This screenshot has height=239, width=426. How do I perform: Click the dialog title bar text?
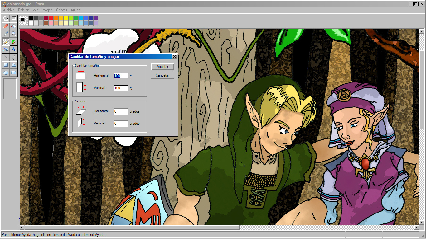coord(94,57)
